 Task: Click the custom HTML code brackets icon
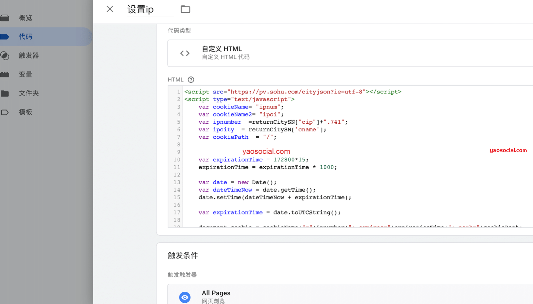click(x=185, y=53)
